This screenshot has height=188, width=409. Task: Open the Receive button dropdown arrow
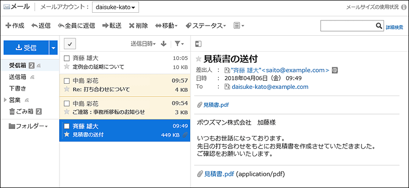pos(53,48)
